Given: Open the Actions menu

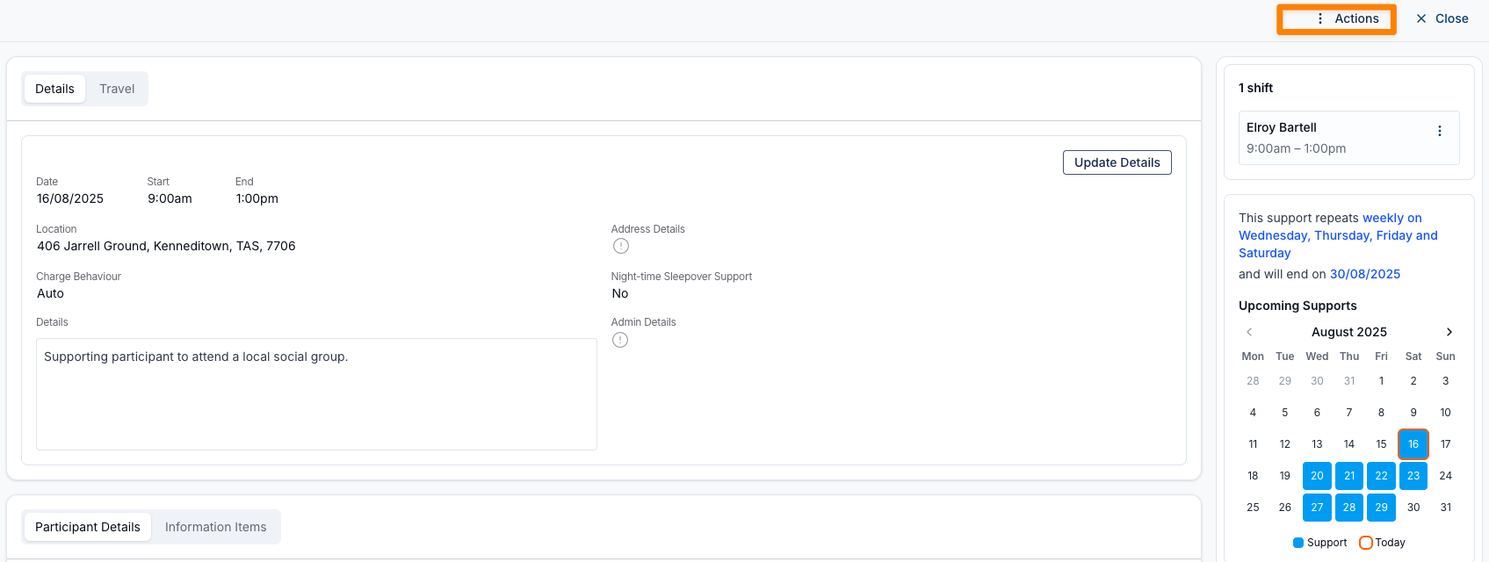Looking at the screenshot, I should point(1336,18).
